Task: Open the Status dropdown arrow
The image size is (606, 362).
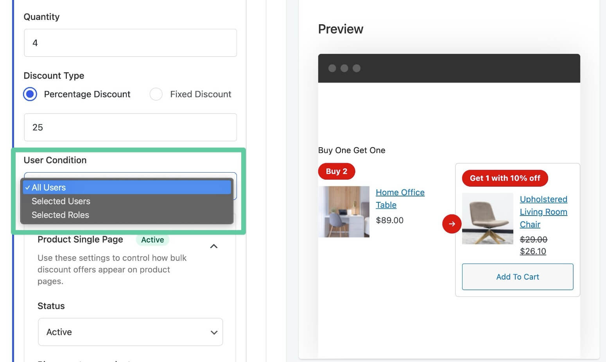Action: point(214,332)
